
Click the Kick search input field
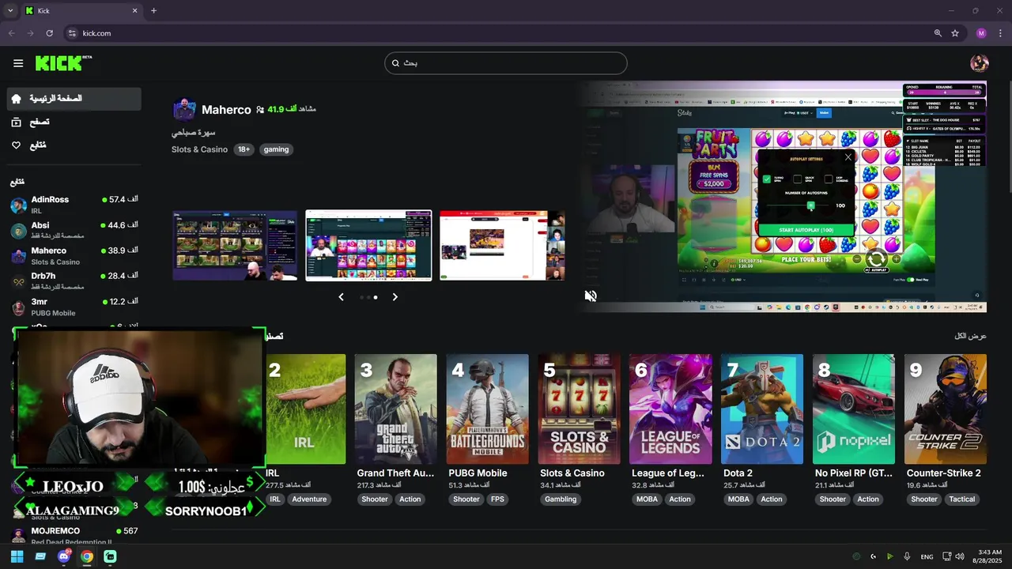coord(506,63)
